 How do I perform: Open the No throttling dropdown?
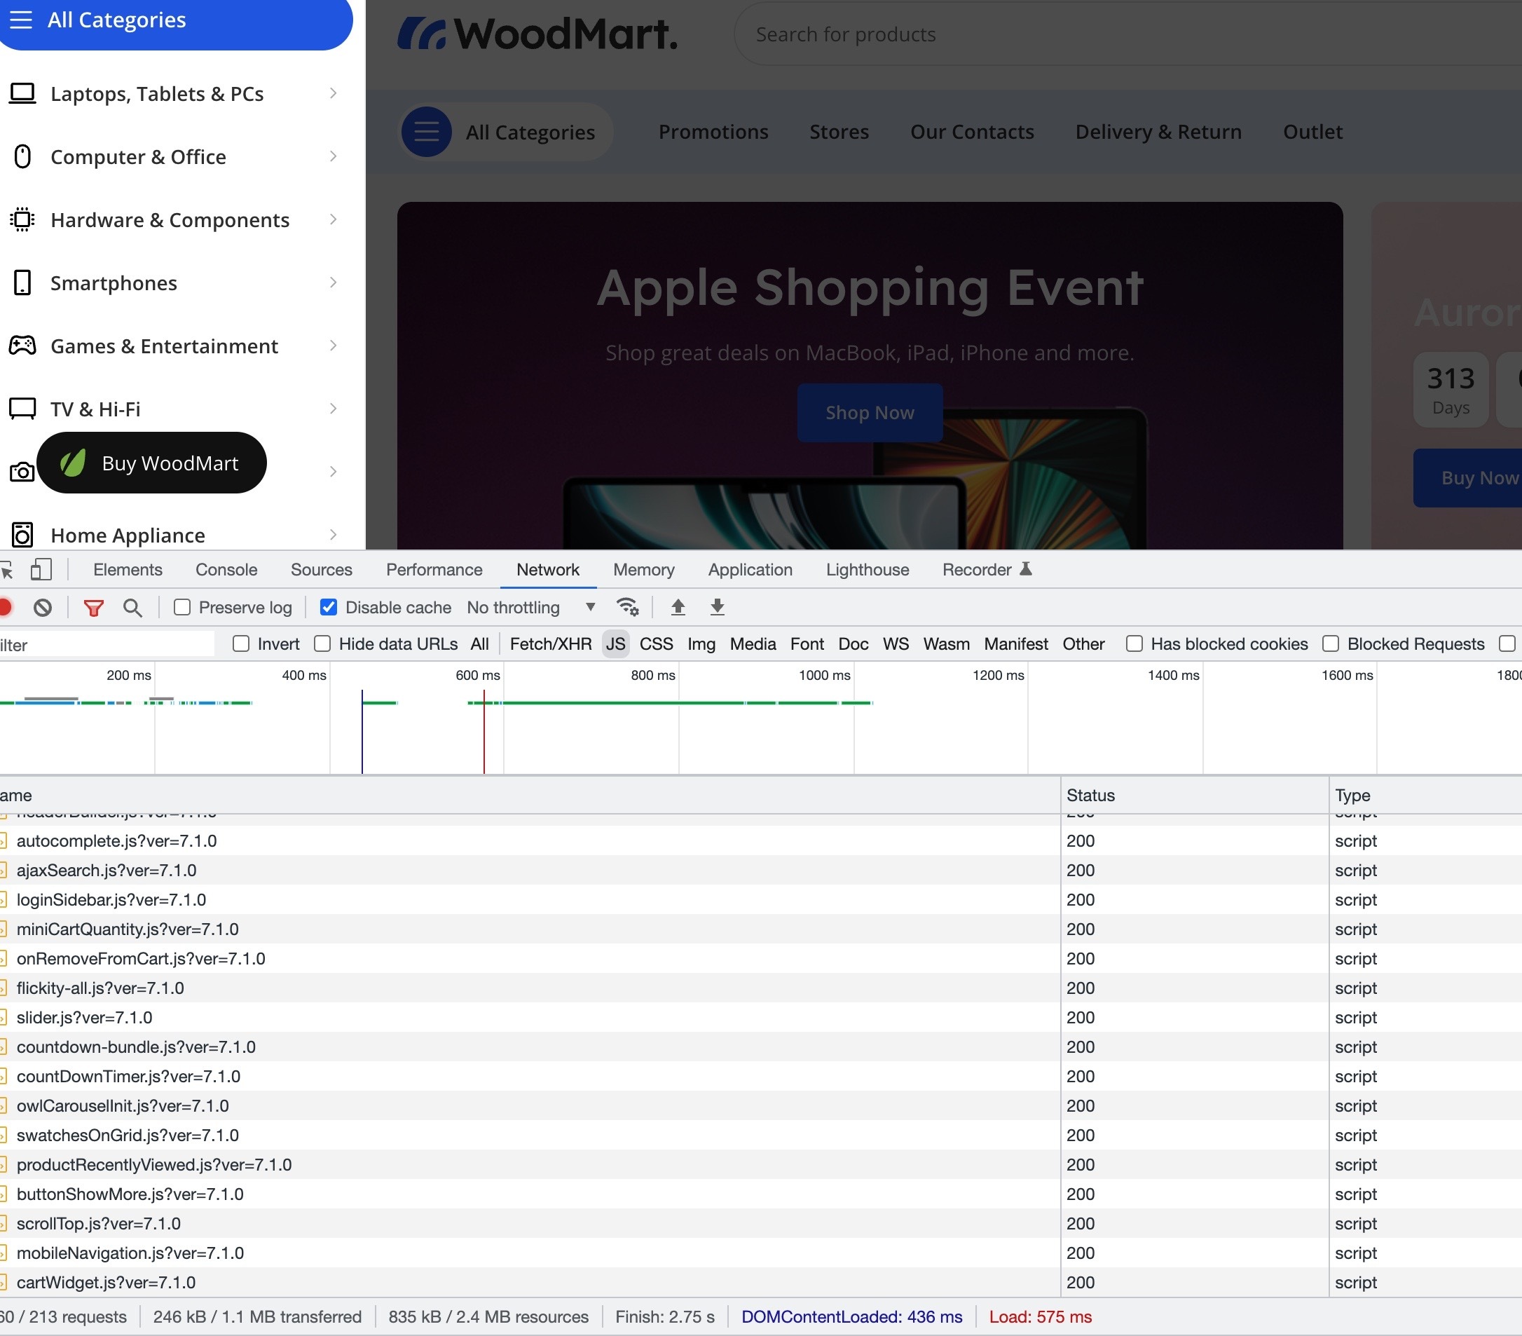click(x=532, y=608)
